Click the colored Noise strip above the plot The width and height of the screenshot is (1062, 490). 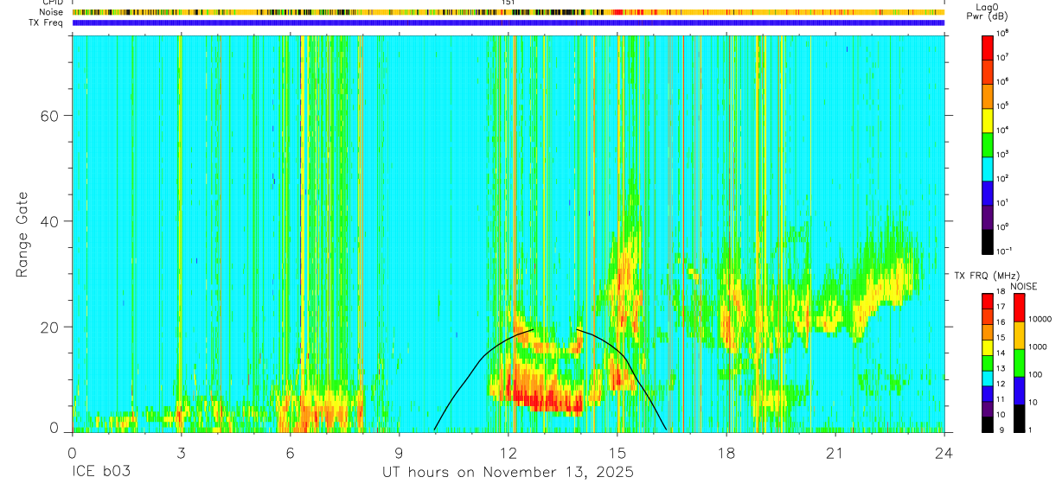tap(509, 12)
